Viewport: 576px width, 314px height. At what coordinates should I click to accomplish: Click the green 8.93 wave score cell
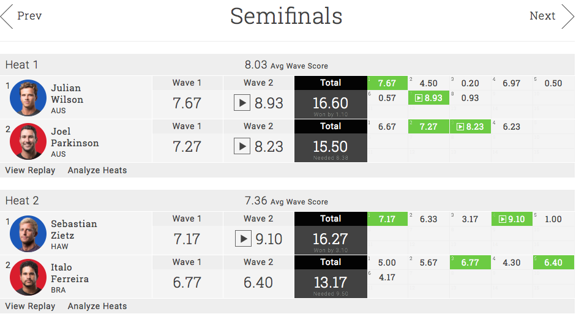[x=428, y=98]
